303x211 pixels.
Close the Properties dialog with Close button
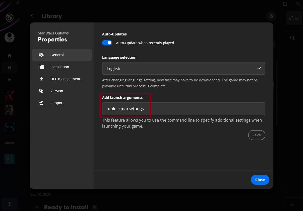tap(260, 180)
